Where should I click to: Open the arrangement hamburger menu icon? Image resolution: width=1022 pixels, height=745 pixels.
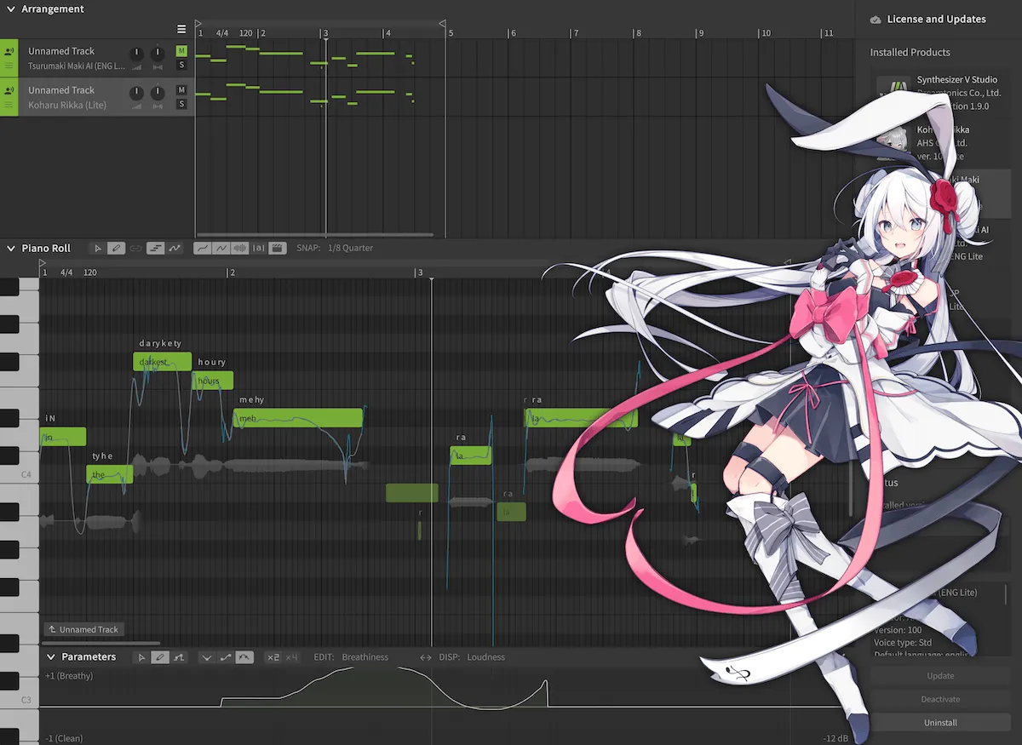181,29
